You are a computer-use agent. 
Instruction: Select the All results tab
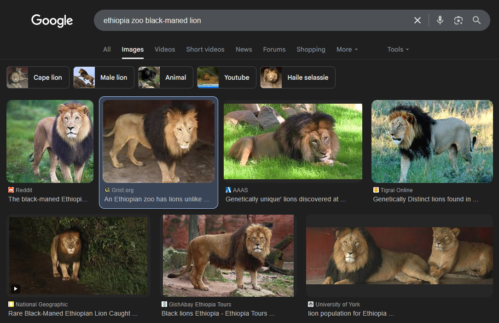pyautogui.click(x=107, y=49)
